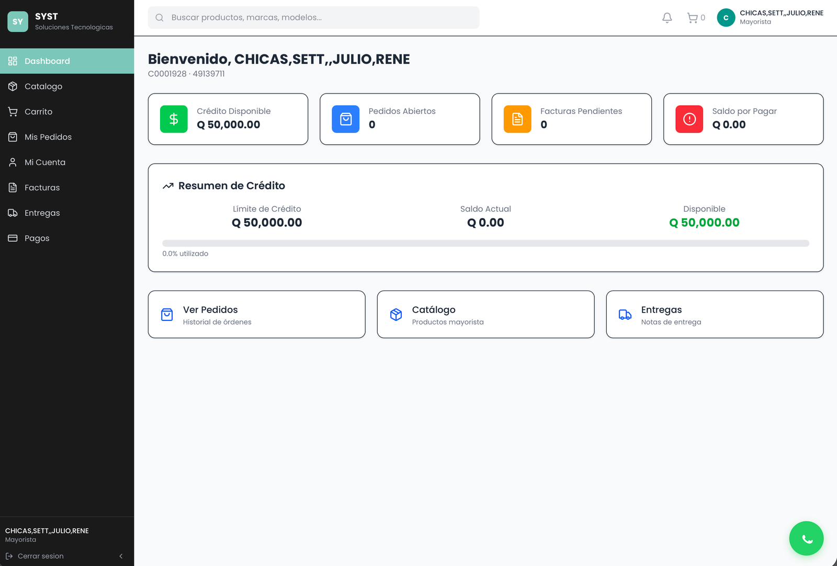Open the notifications bell
Screen dimensions: 837x566
click(666, 17)
